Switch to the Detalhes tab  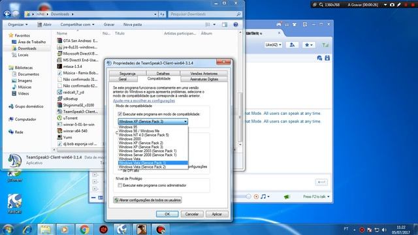click(163, 74)
